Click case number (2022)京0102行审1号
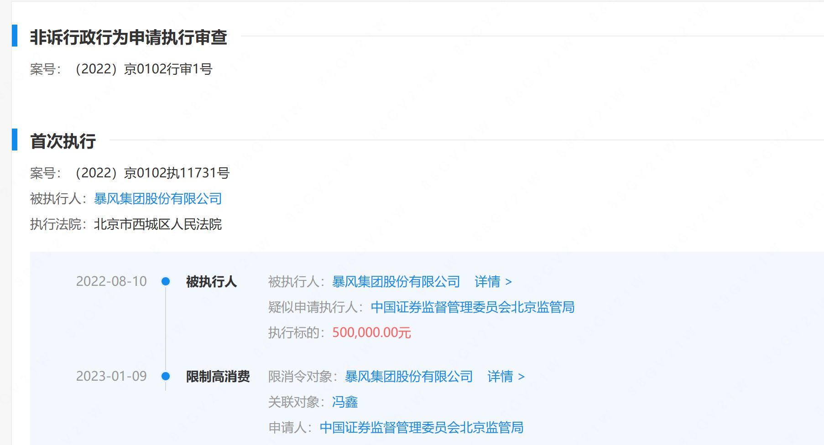The image size is (824, 445). 142,69
